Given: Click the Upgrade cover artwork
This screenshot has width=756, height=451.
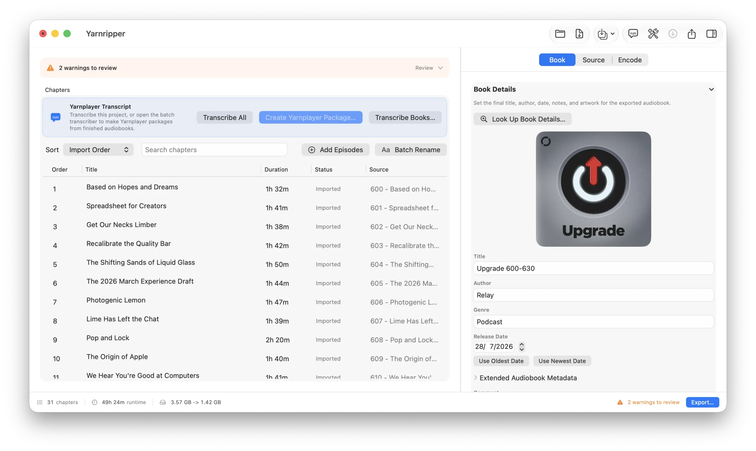Looking at the screenshot, I should pyautogui.click(x=593, y=189).
